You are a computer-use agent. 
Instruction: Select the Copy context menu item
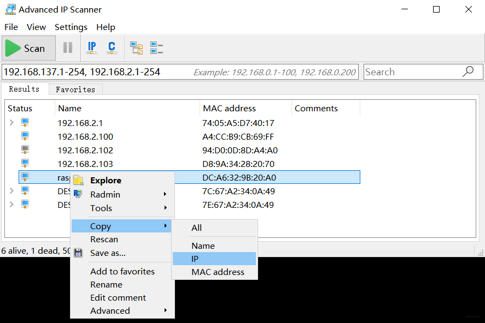point(121,226)
